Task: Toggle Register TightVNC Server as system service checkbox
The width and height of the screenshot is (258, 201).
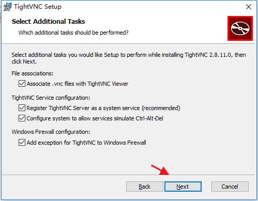Action: [x=22, y=108]
